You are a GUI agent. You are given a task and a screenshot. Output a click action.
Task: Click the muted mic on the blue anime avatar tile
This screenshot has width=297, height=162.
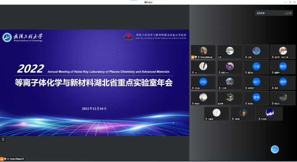259,119
